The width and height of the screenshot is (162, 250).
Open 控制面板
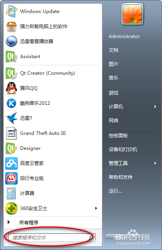click(x=118, y=136)
